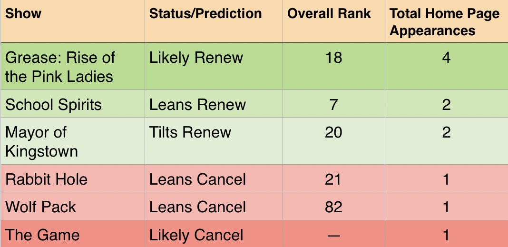Click Wolf Pack's overall rank 82 cell
The width and height of the screenshot is (508, 247).
pyautogui.click(x=334, y=206)
